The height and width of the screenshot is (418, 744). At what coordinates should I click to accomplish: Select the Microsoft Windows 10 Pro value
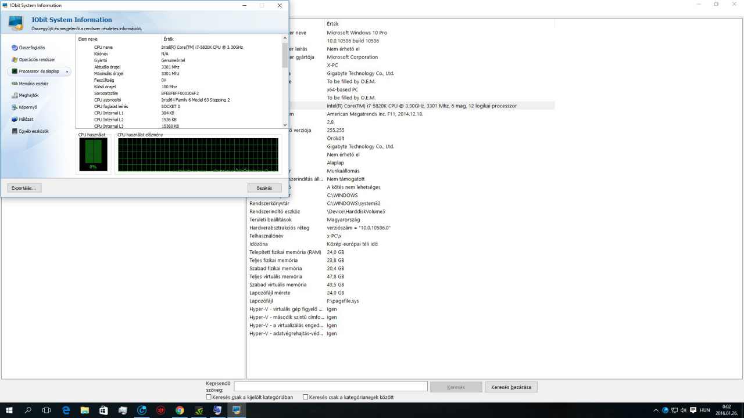click(x=357, y=33)
